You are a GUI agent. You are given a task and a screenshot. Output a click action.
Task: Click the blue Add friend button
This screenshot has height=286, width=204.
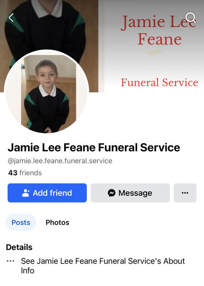pyautogui.click(x=47, y=193)
